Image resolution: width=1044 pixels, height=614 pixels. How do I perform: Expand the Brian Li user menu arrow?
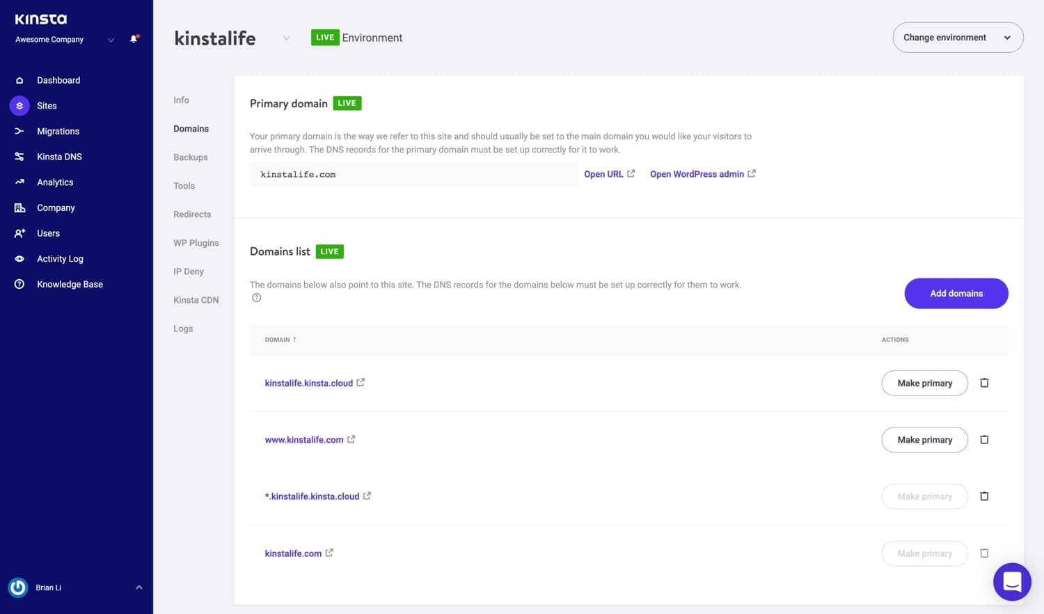(x=139, y=588)
